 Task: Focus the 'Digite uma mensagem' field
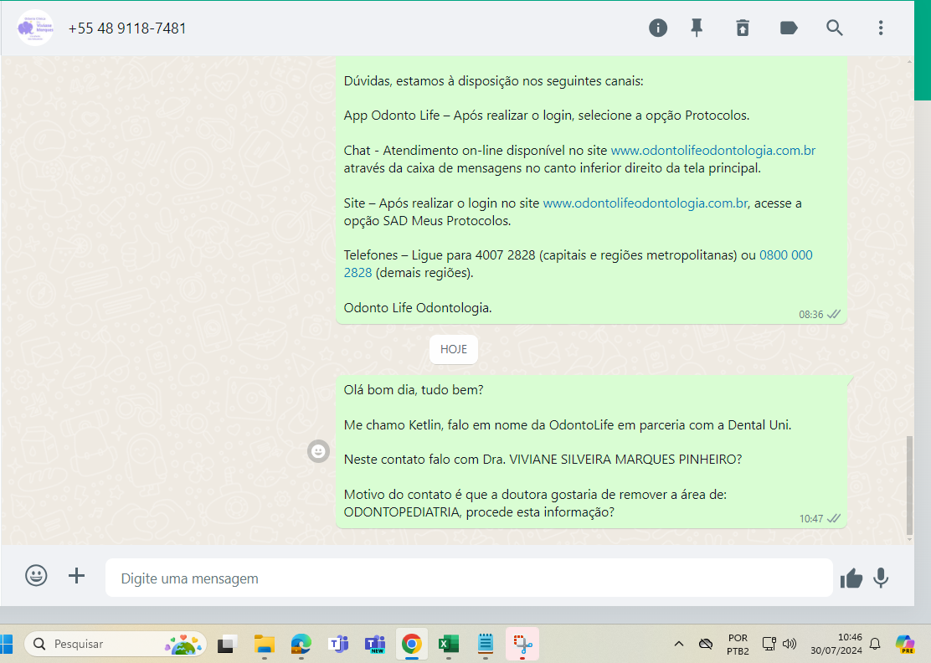469,578
